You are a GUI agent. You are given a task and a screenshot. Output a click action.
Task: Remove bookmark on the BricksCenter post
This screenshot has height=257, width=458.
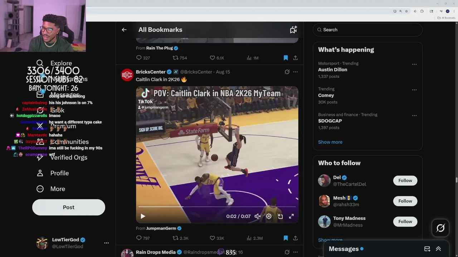tap(286, 238)
